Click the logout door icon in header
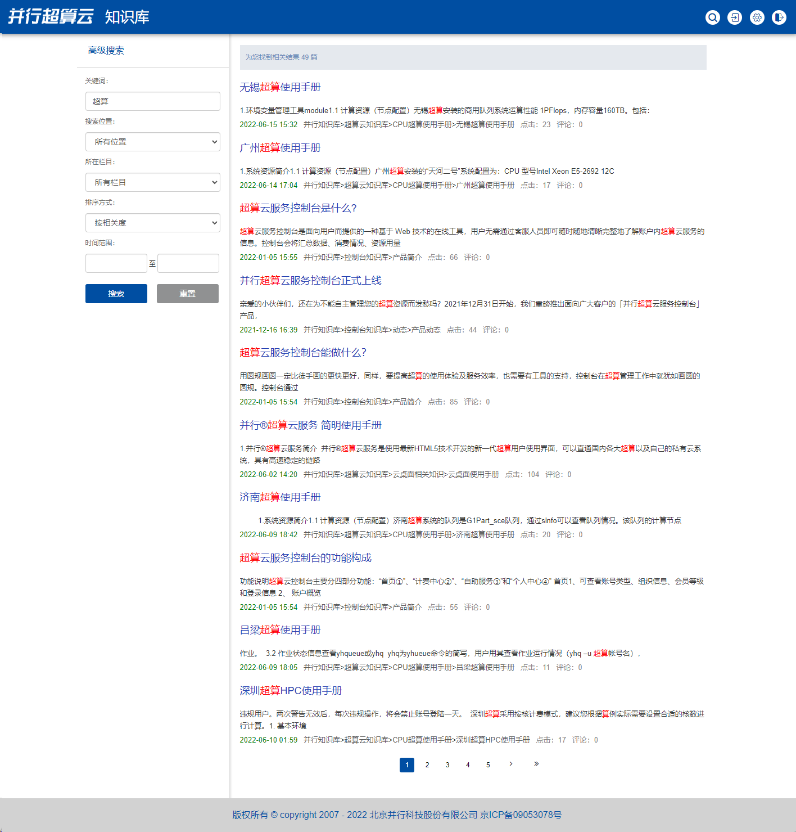The height and width of the screenshot is (832, 796). (x=779, y=17)
